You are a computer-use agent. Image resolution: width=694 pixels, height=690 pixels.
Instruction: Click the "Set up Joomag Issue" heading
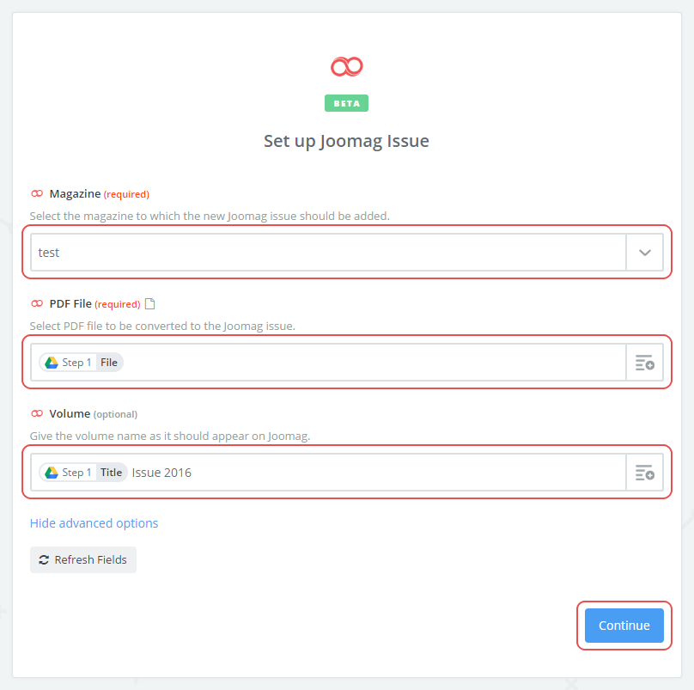click(x=346, y=141)
